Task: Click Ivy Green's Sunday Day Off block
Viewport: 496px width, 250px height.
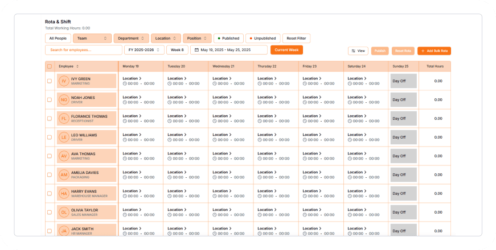Action: point(403,81)
